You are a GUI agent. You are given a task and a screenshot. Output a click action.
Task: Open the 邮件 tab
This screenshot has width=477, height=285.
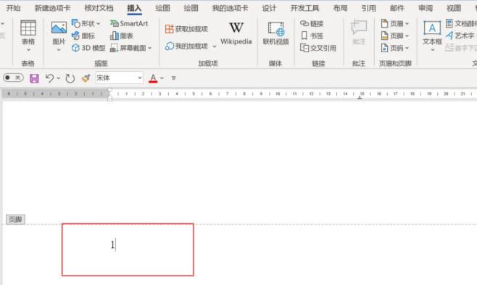[x=397, y=8]
